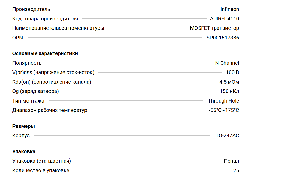Select the MOSFET транзистор class value
The image size is (283, 181).
click(x=214, y=28)
